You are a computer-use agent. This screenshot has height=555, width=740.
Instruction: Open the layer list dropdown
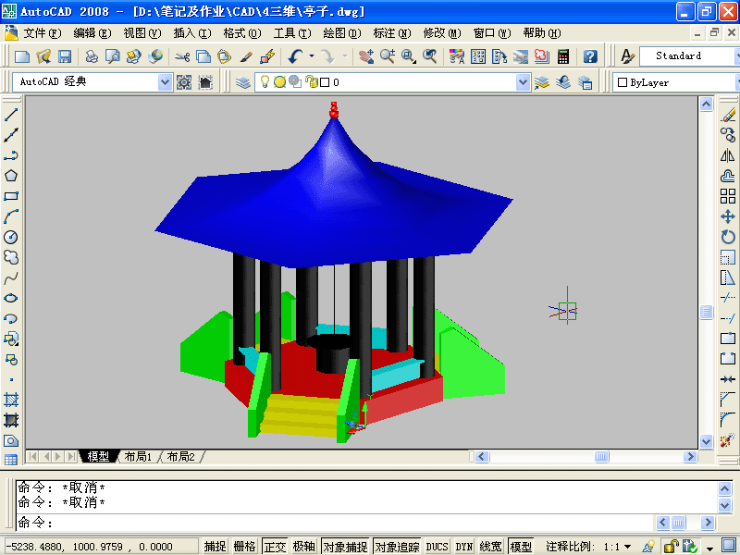(x=524, y=82)
